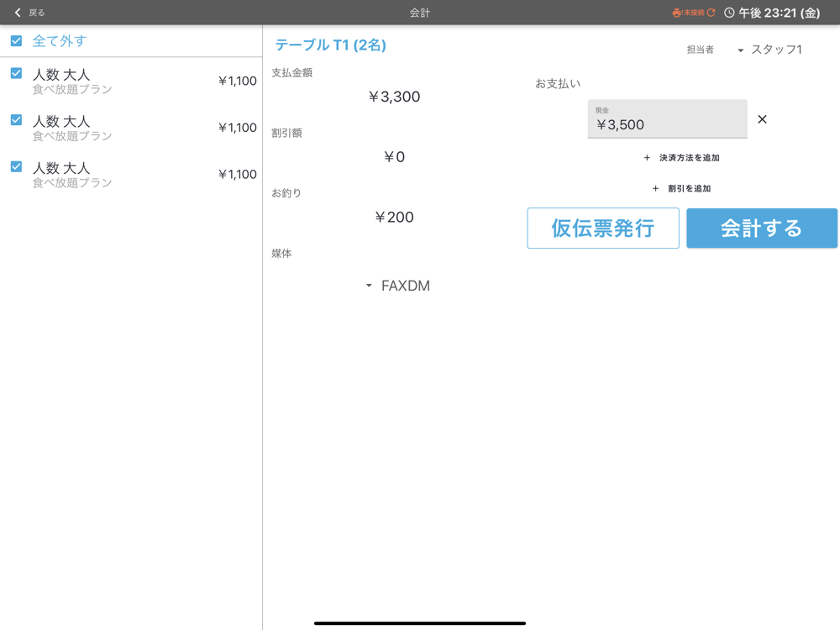Click the 仮伝票発行 button
The image size is (840, 630).
coord(602,228)
